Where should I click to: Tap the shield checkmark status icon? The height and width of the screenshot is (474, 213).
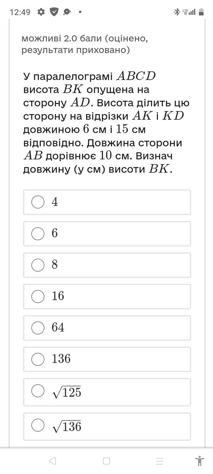pyautogui.click(x=54, y=12)
